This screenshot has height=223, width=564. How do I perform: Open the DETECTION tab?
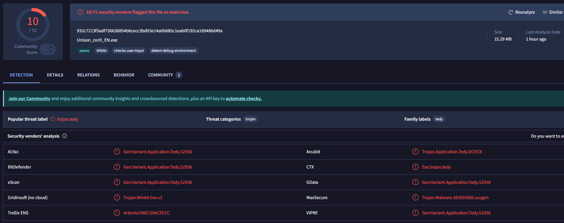(x=21, y=75)
